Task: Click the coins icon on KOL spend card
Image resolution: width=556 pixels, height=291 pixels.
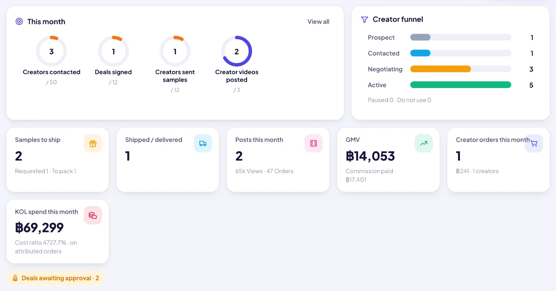Action: click(x=93, y=215)
